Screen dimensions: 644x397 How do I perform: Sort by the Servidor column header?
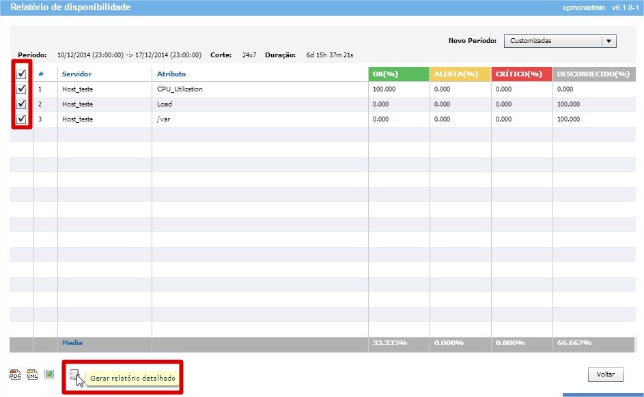click(76, 74)
